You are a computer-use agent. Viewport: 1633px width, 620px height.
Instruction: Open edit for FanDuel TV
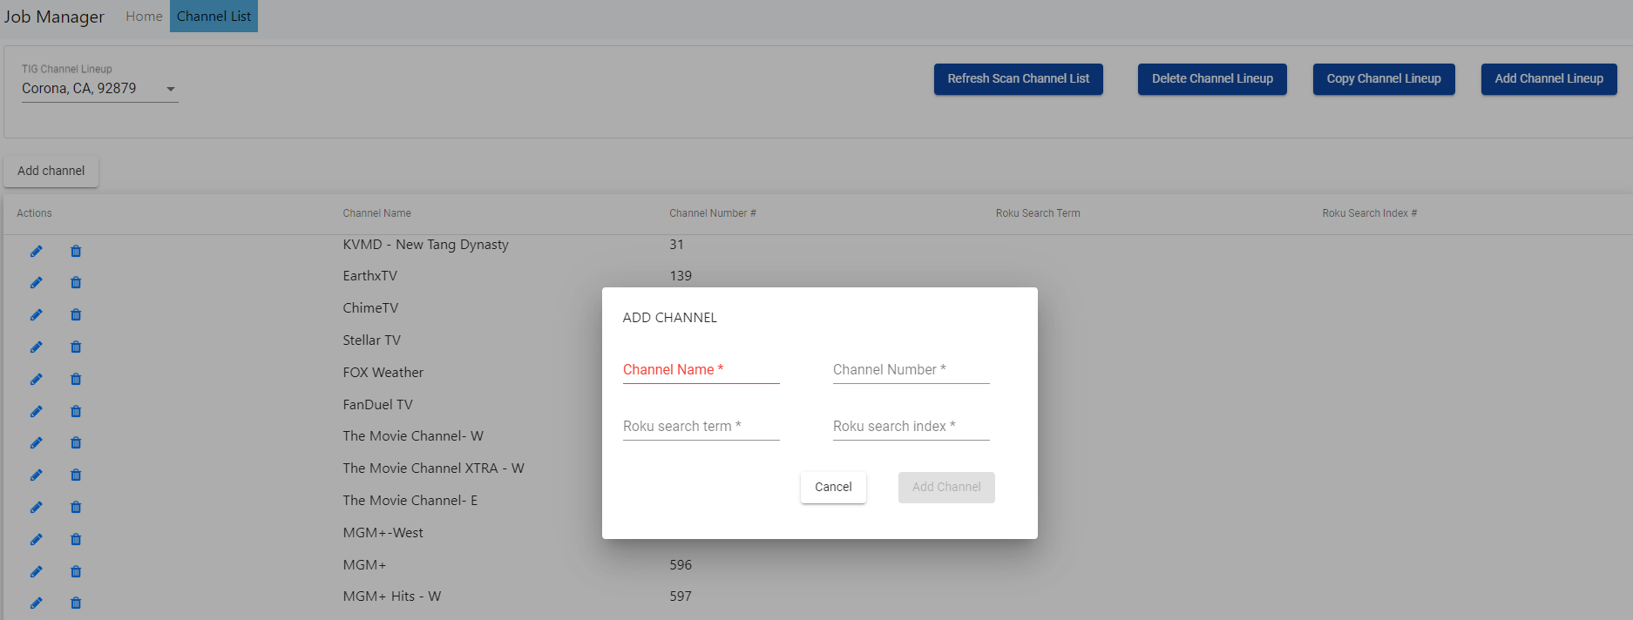36,411
